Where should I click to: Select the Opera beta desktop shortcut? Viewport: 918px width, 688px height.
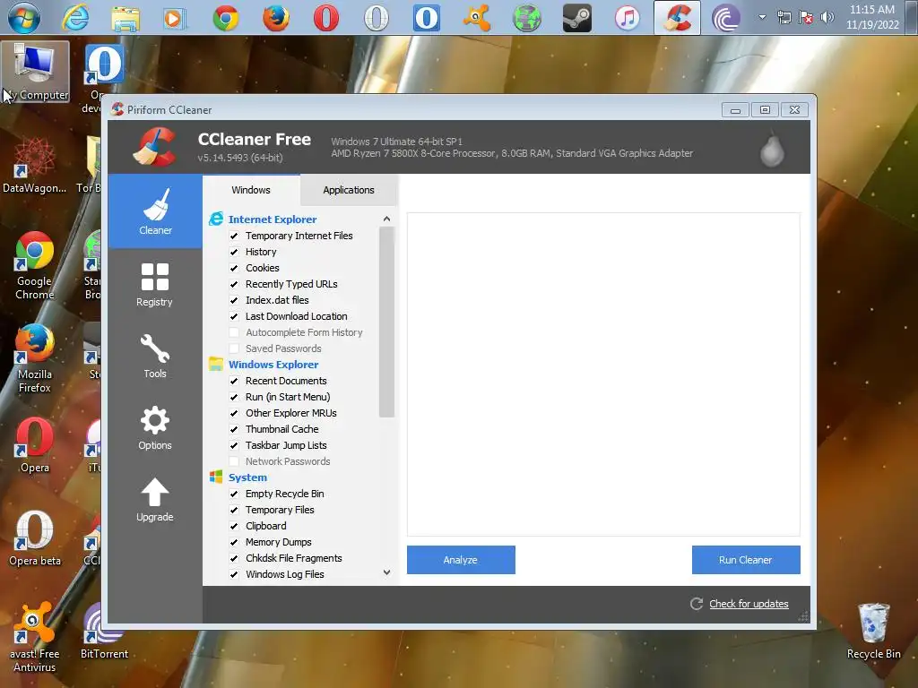click(x=35, y=538)
